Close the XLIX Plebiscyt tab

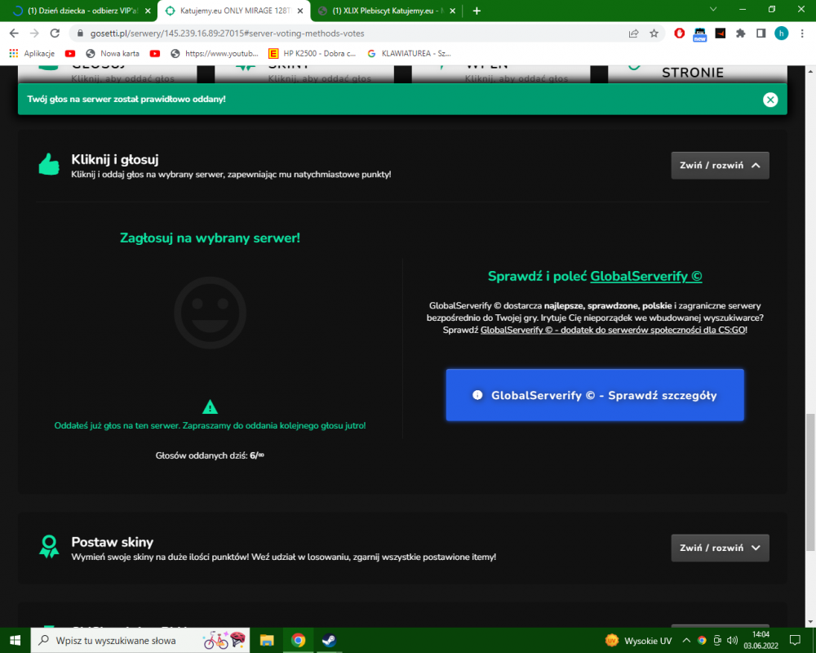point(452,11)
